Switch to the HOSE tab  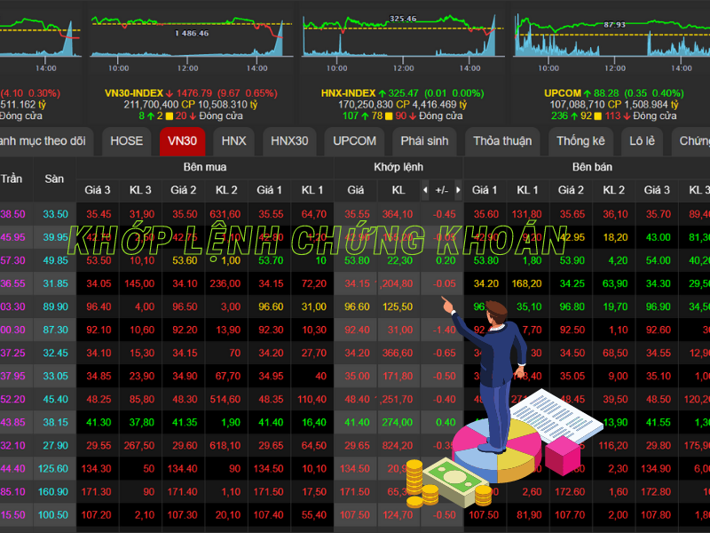click(x=127, y=141)
